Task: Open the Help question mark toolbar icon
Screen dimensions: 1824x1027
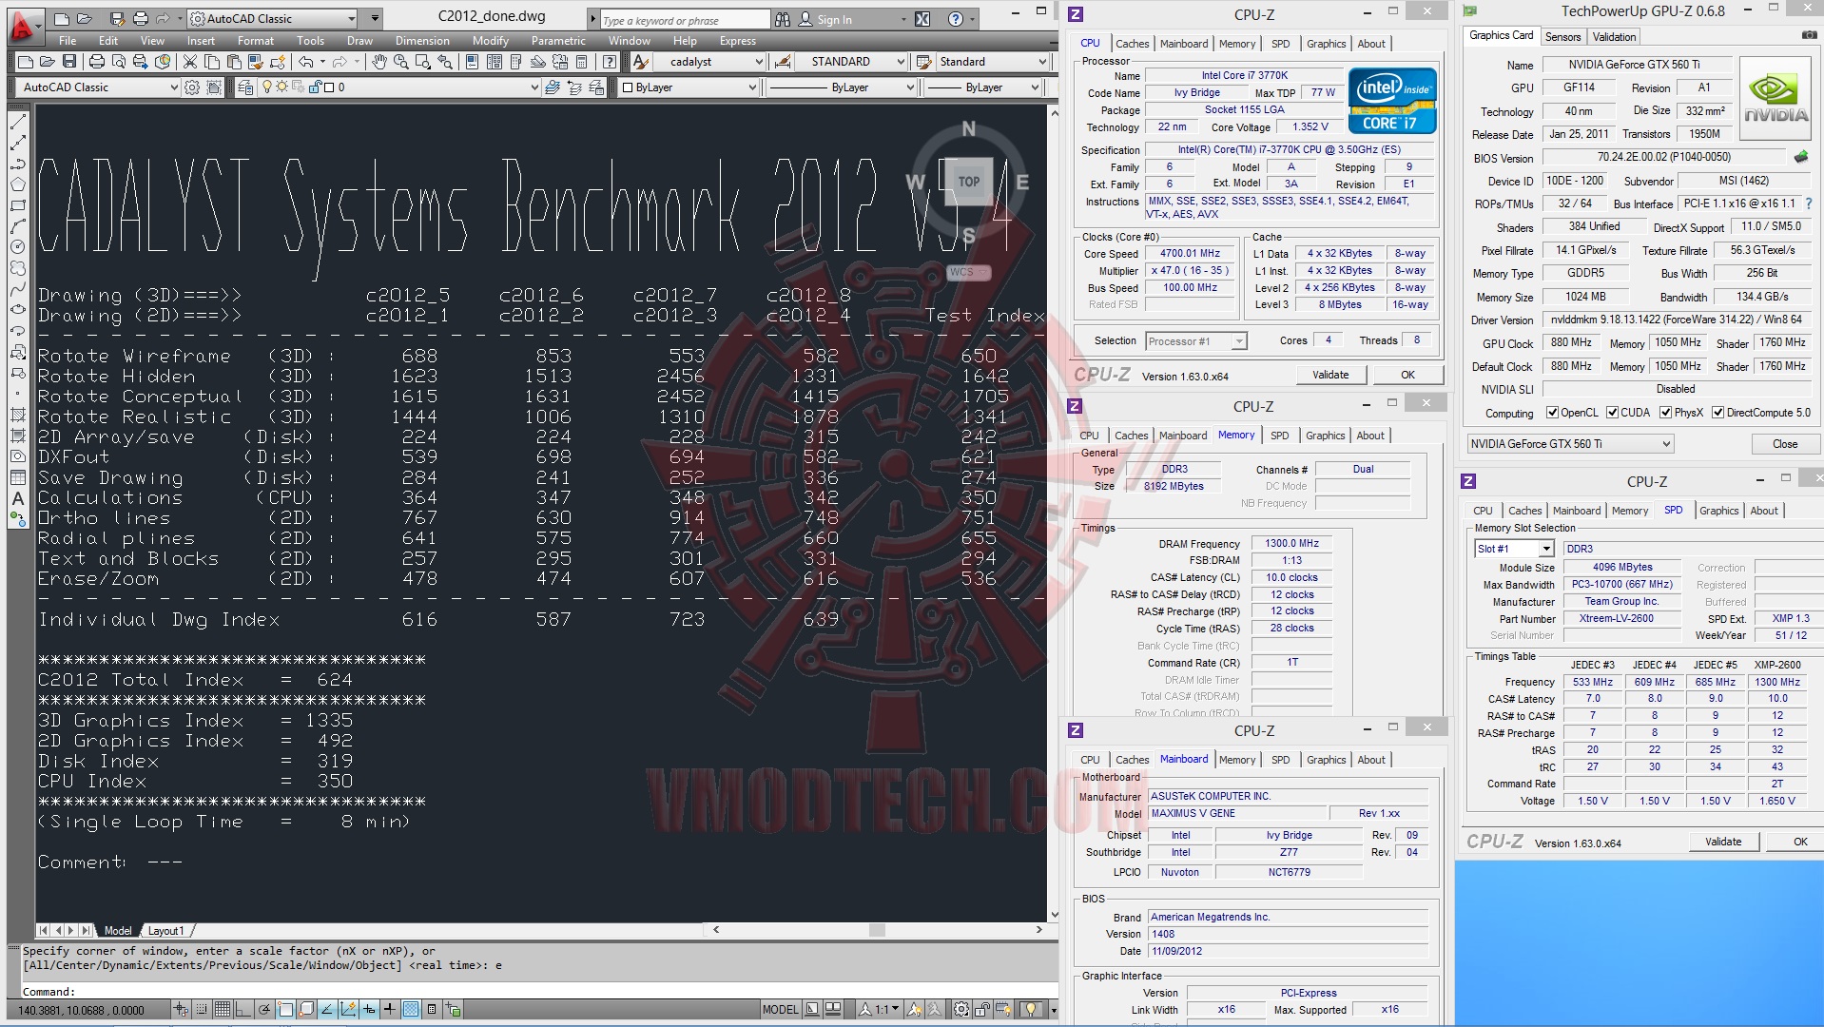Action: 610,62
